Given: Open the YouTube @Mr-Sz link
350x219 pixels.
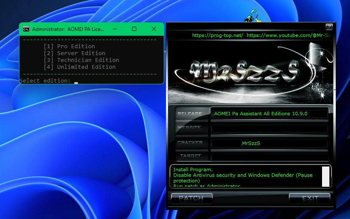Looking at the screenshot, I should pyautogui.click(x=289, y=35).
